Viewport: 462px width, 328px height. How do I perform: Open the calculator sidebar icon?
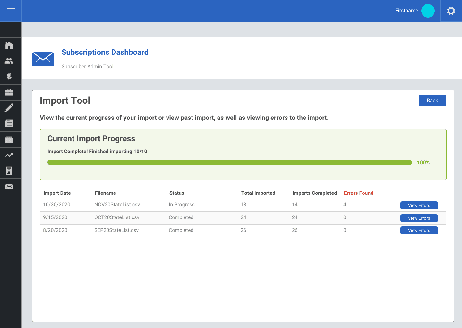click(9, 171)
